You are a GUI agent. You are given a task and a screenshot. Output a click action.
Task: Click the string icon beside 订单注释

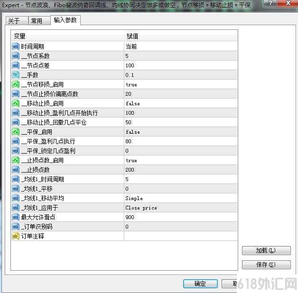point(16,236)
